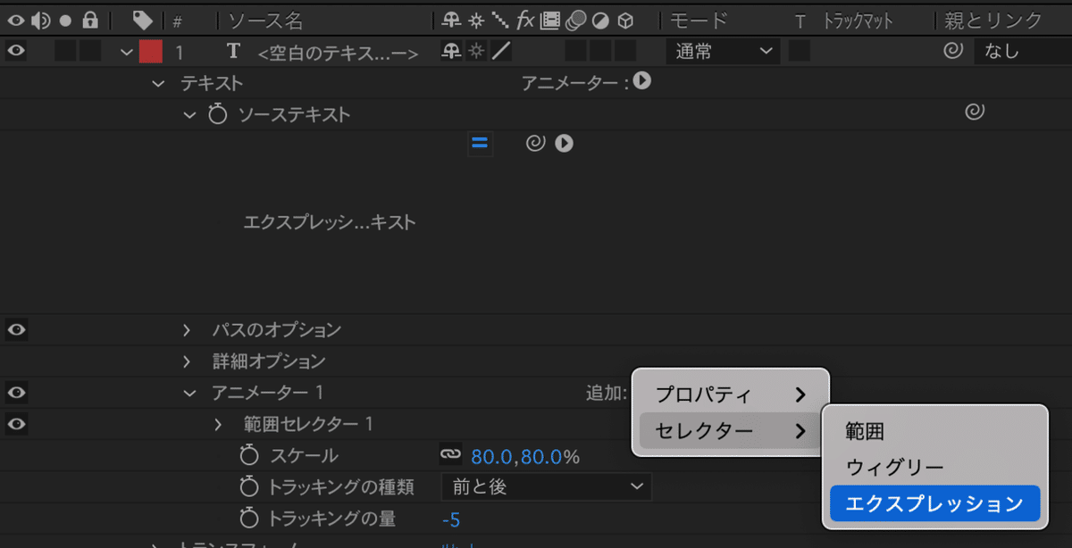The height and width of the screenshot is (548, 1072).
Task: Hide layer 1 using the eye toggle
Action: [x=14, y=51]
